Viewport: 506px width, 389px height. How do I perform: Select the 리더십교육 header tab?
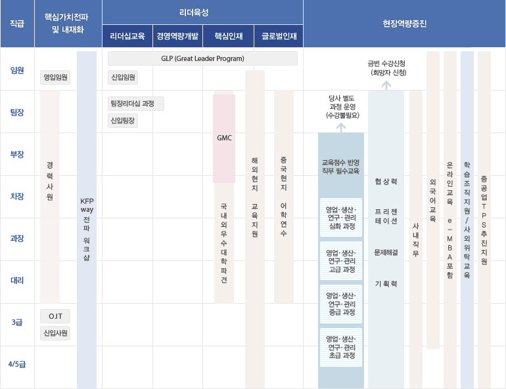tap(127, 36)
